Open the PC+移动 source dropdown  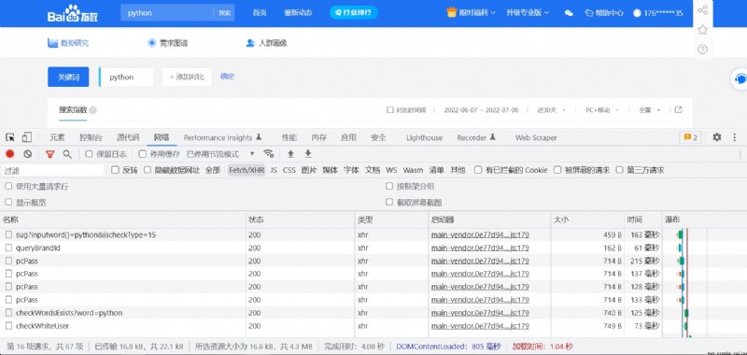[x=602, y=110]
